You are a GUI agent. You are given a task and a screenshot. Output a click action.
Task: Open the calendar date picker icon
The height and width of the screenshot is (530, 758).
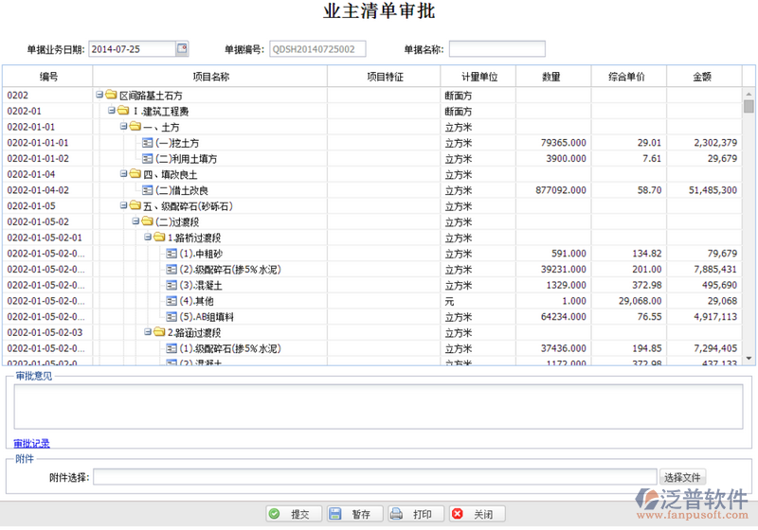[182, 48]
